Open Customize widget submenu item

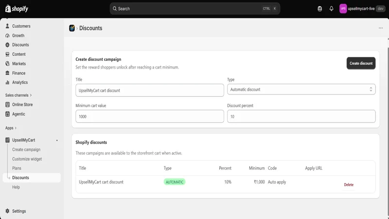coord(27,159)
